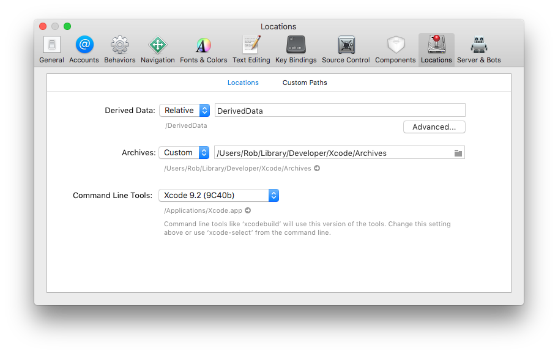Click the xcodebuild description text
Screen dimensions: 558x354
(307, 228)
